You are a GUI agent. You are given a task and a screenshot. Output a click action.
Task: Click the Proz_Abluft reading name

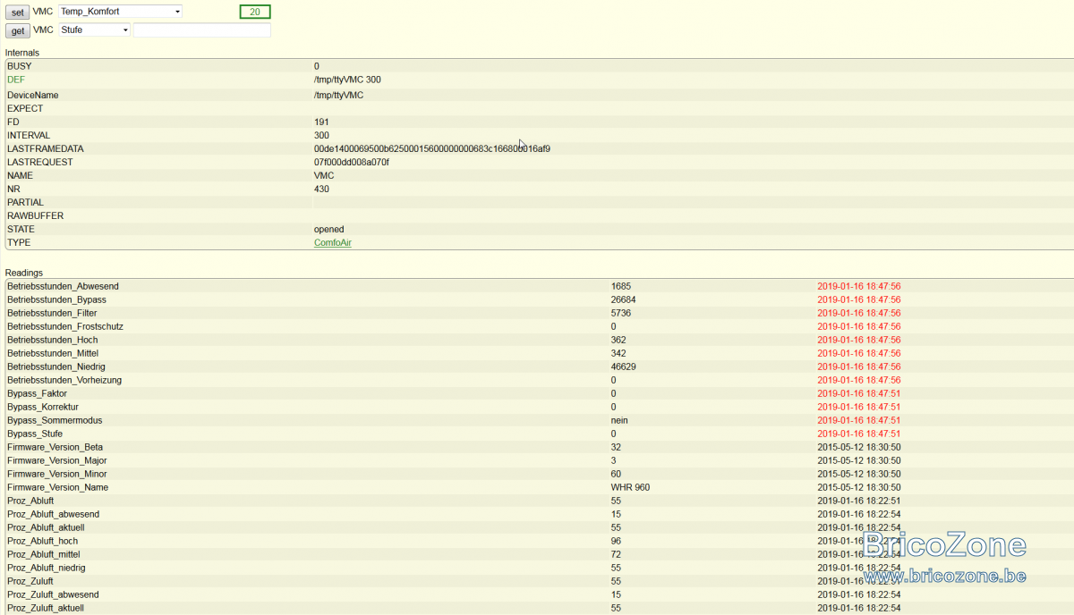pos(30,501)
